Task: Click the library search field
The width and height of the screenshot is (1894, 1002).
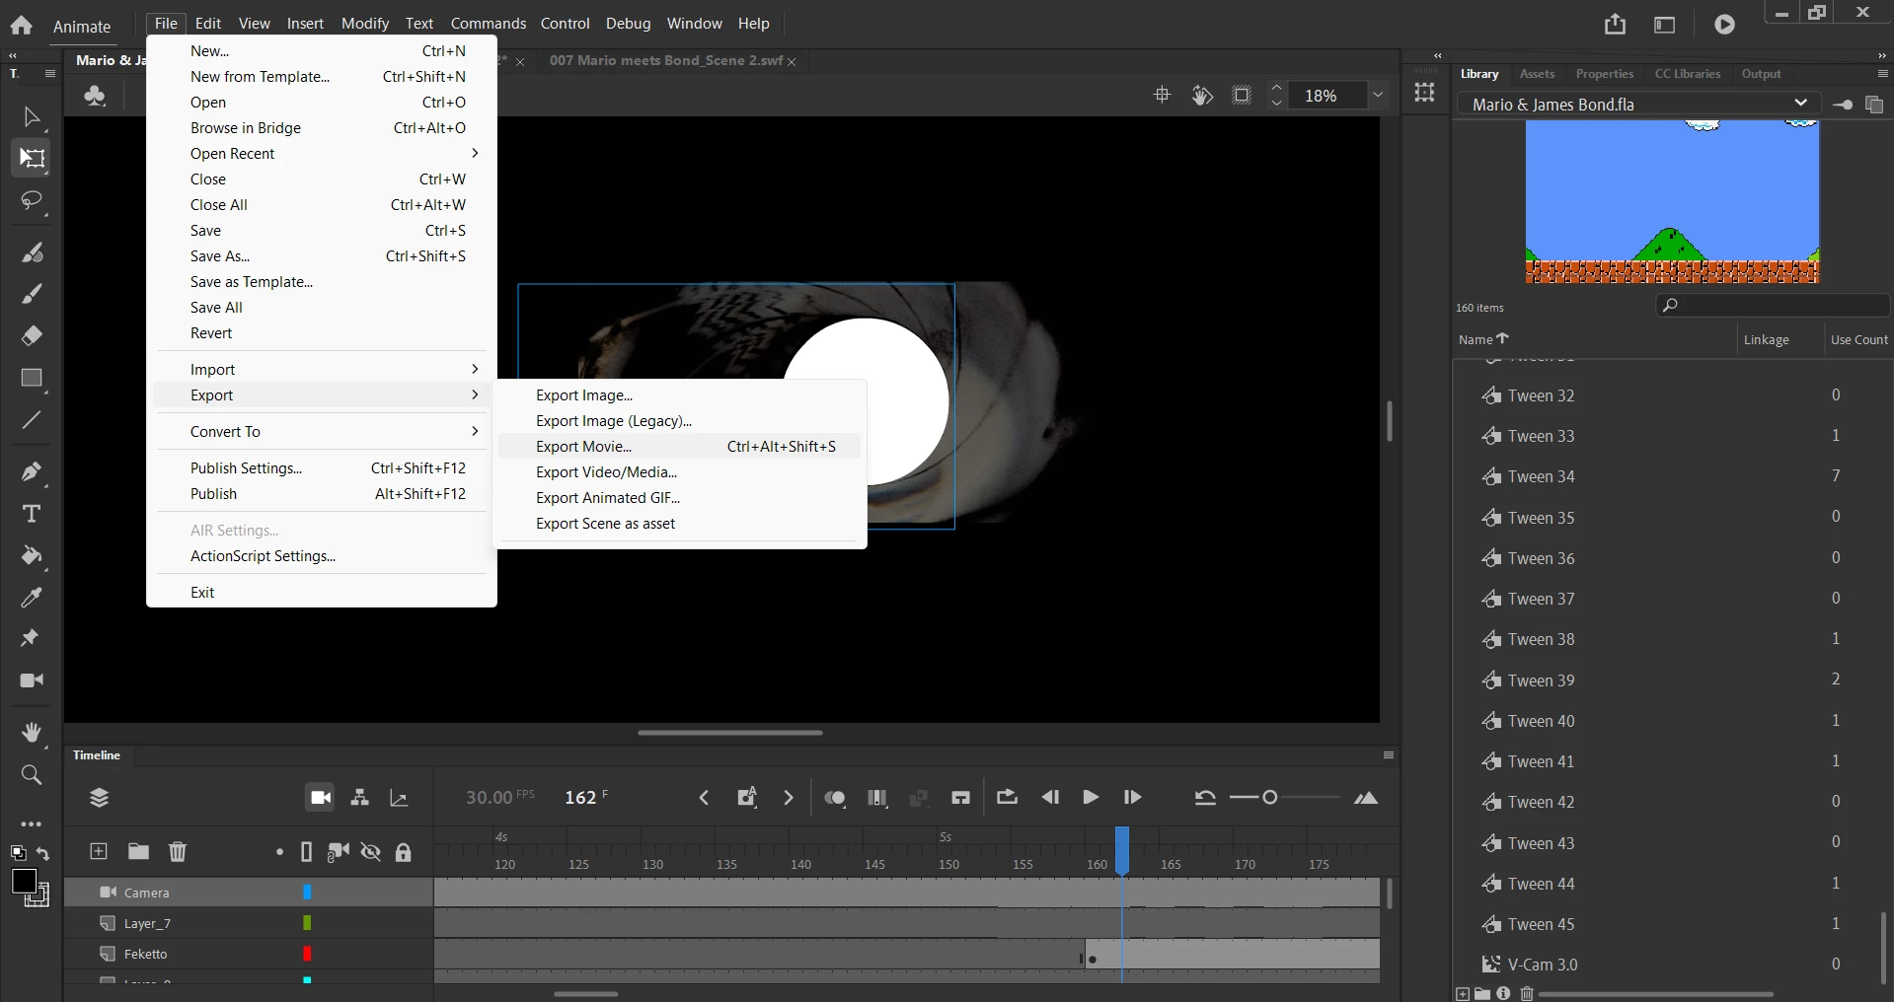Action: [x=1773, y=306]
